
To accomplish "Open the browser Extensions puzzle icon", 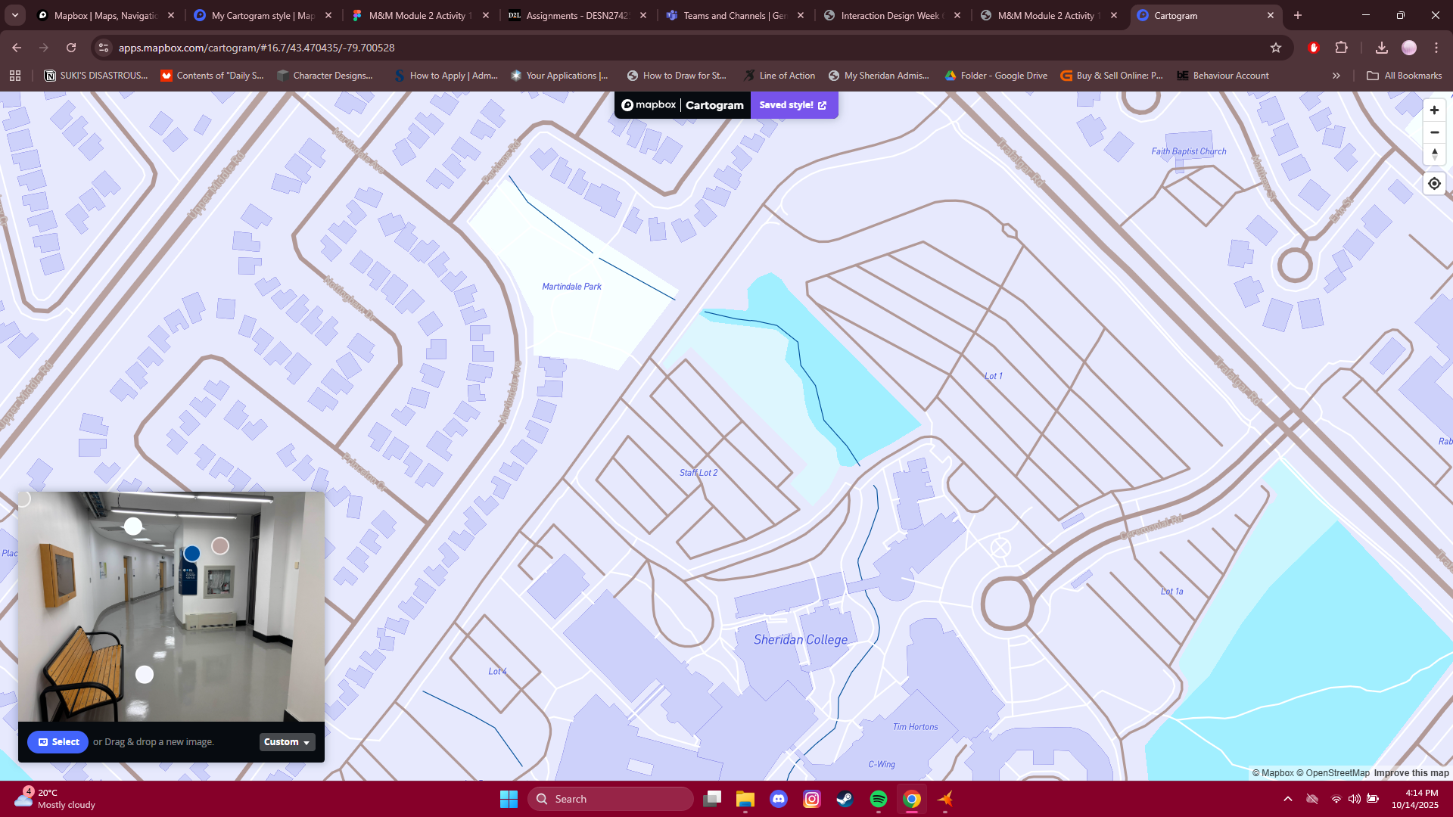I will click(1341, 48).
